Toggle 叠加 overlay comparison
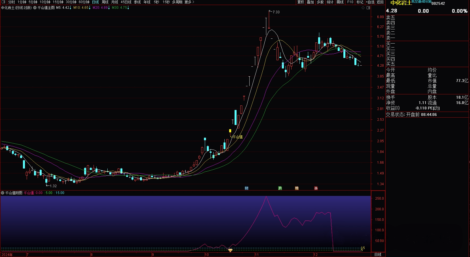The height and width of the screenshot is (257, 470). coord(311,2)
